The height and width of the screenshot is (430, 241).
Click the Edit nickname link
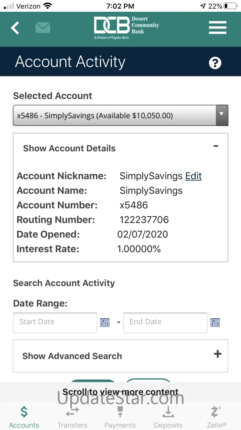(193, 176)
